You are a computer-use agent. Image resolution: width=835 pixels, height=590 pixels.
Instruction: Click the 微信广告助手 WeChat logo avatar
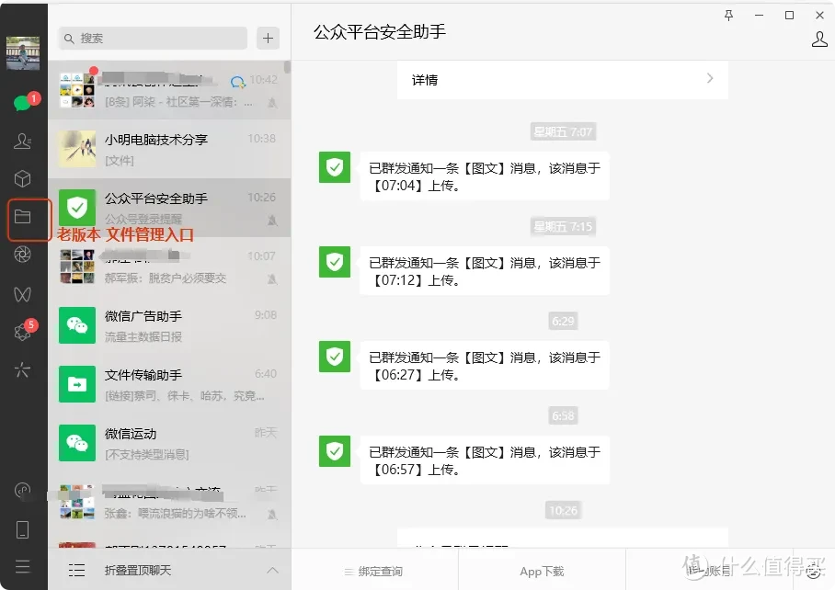pyautogui.click(x=77, y=325)
